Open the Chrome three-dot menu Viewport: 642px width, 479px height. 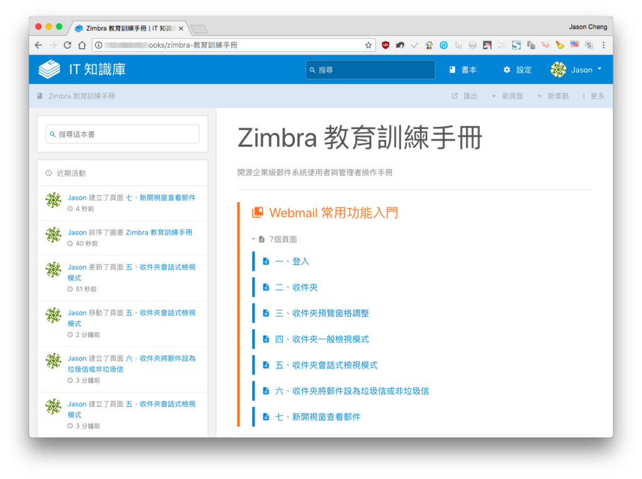[604, 45]
